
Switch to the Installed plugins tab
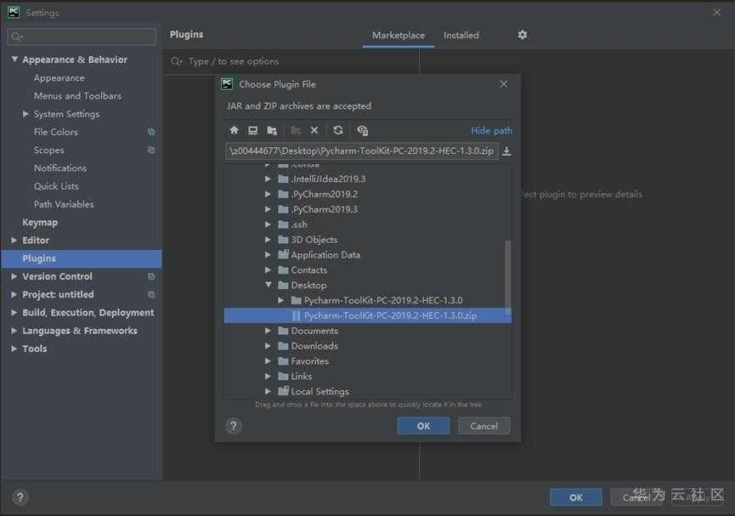point(461,35)
